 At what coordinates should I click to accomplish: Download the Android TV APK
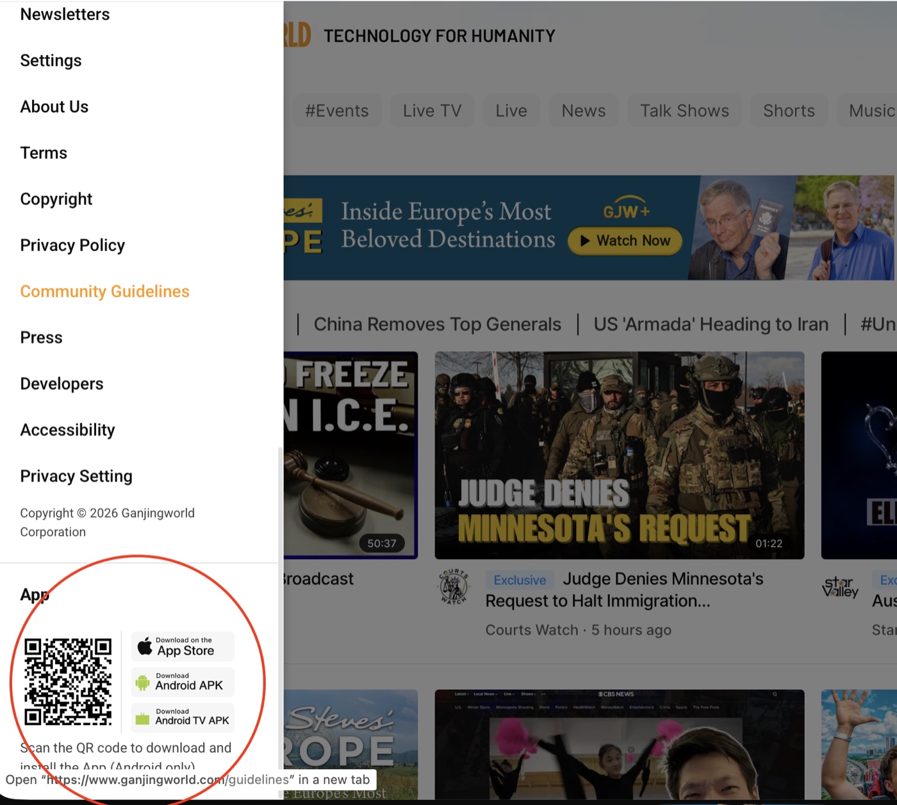[183, 717]
